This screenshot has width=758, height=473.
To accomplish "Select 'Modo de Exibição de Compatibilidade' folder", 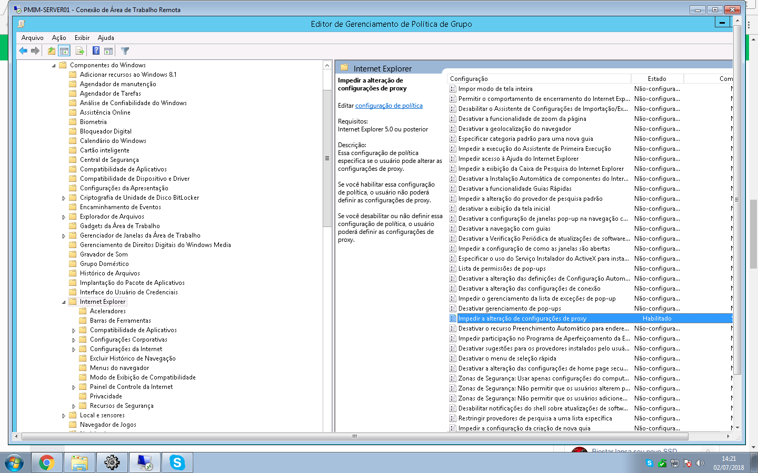I will pos(143,377).
